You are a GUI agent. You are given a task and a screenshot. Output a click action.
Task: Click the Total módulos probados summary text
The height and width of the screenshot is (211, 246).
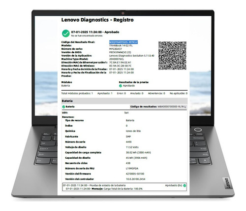click(x=77, y=93)
